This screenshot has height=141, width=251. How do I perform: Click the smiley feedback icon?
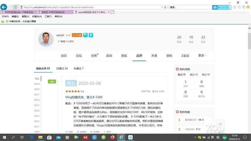point(248,7)
